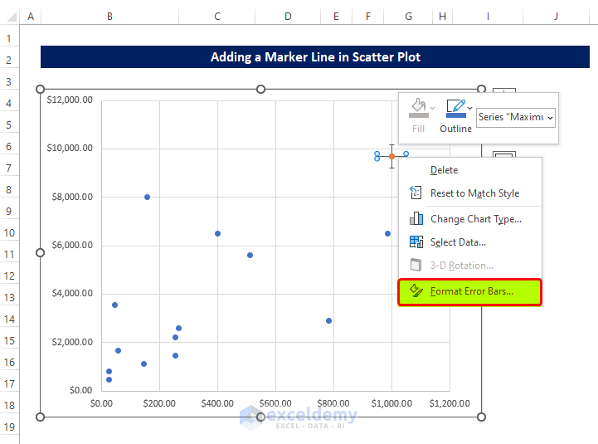Click the 3-D Rotation icon
Screen dimensions: 598x444
pyautogui.click(x=416, y=266)
